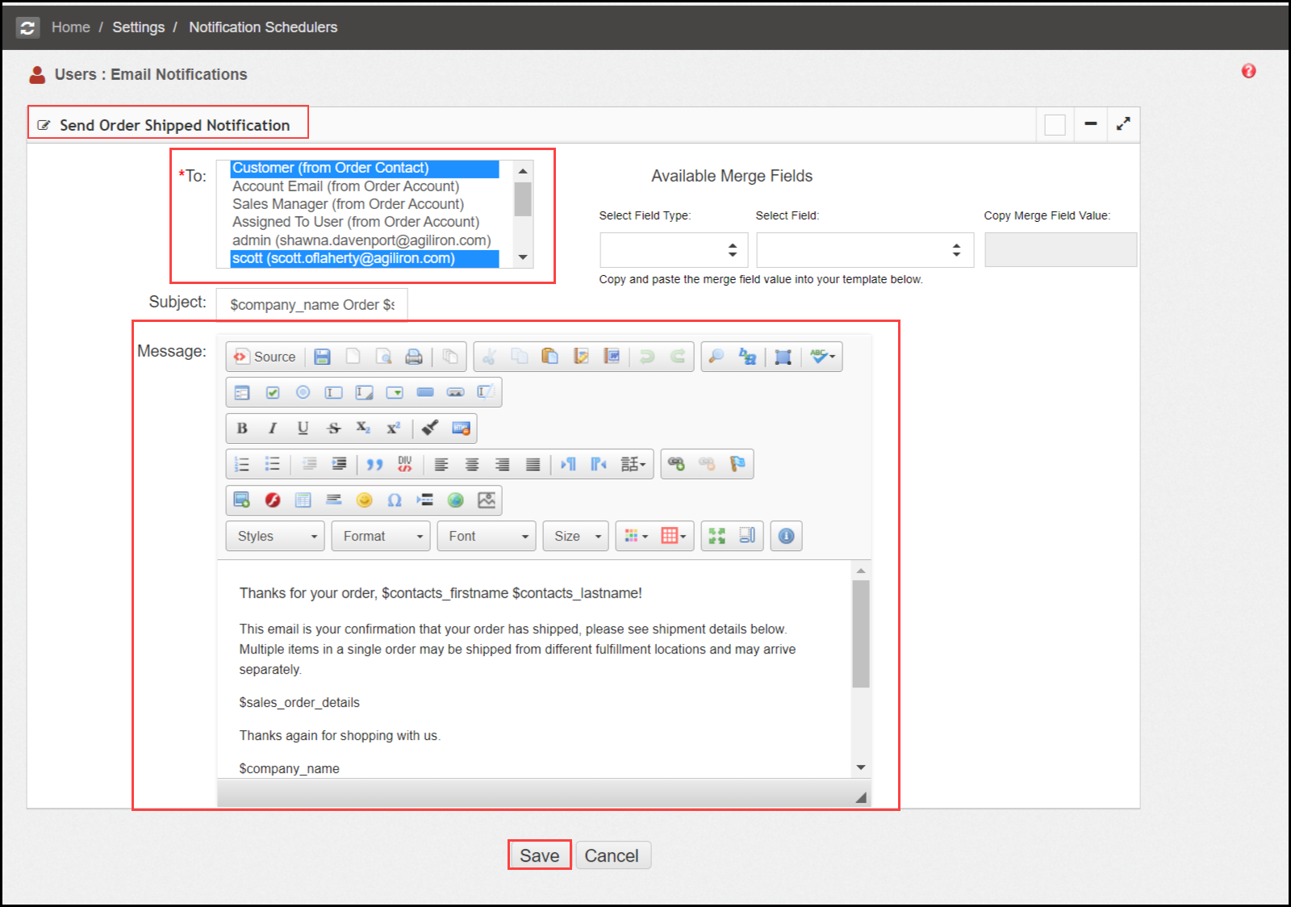Open Notification Schedulers breadcrumb
Screen dimensions: 1291x907
coord(263,27)
